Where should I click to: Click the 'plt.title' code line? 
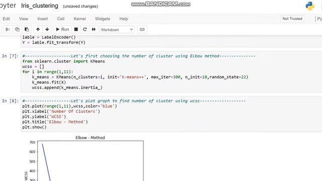tap(55, 122)
